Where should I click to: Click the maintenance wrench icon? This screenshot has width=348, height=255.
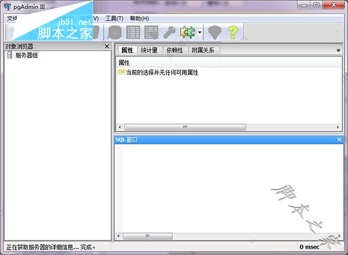pos(169,32)
